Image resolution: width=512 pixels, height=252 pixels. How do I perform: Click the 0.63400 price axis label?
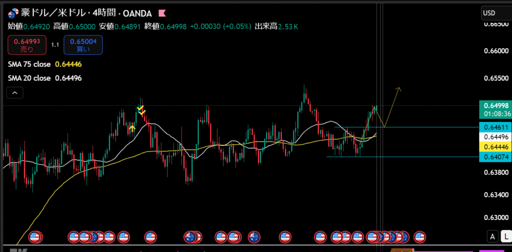496,195
